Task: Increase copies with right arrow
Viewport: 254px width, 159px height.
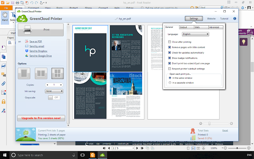Action: 61,85
